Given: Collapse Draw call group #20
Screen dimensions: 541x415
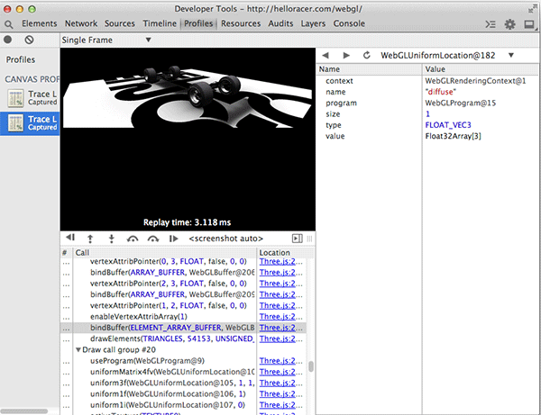Looking at the screenshot, I should click(x=78, y=349).
